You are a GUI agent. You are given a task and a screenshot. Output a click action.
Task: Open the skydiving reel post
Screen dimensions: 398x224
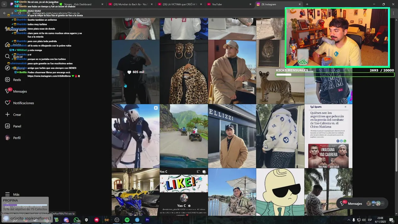tap(136, 136)
